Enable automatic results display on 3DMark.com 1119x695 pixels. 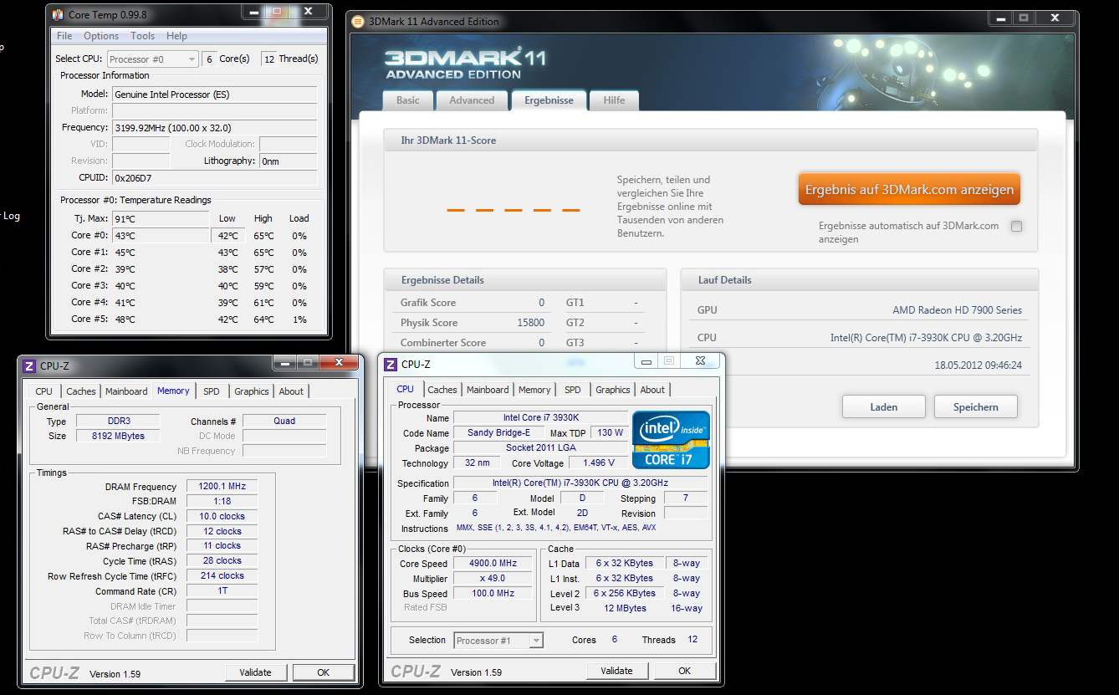click(x=1016, y=226)
